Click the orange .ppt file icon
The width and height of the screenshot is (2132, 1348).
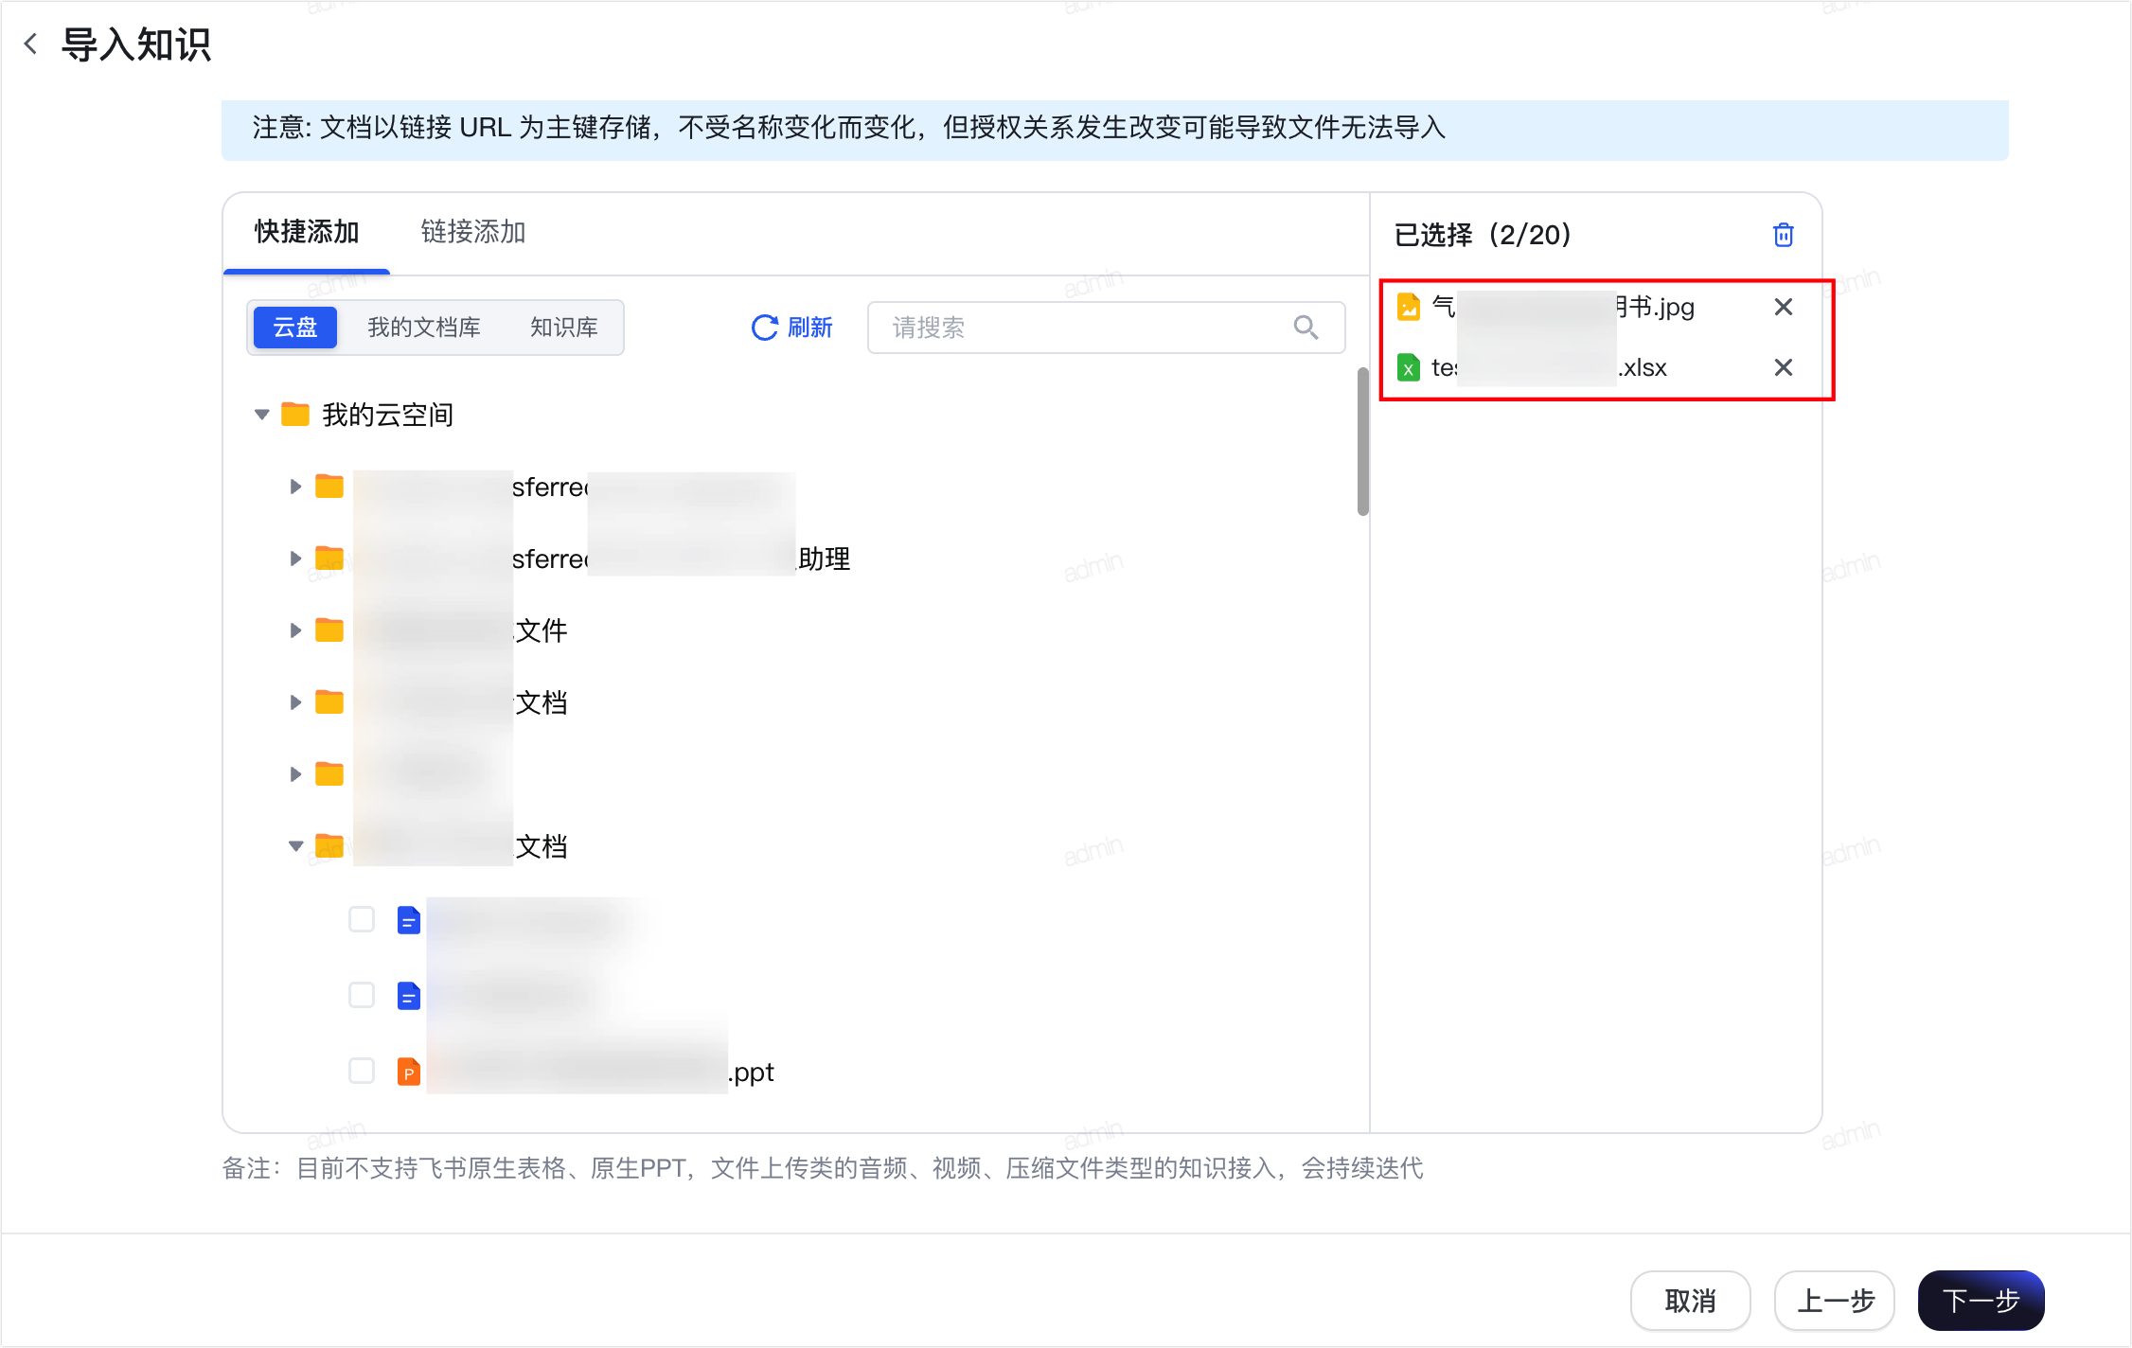(x=409, y=1072)
